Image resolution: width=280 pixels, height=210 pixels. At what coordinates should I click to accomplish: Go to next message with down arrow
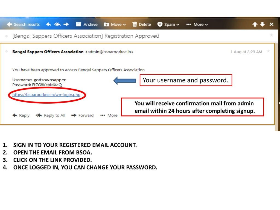tap(263, 24)
